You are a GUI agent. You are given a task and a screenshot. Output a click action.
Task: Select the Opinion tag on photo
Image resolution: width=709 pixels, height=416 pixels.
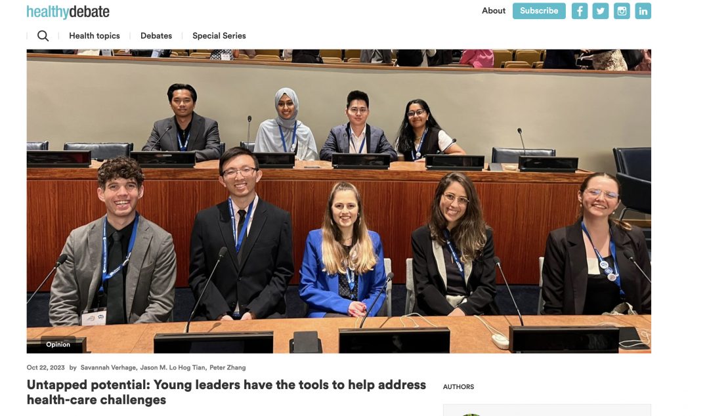(58, 344)
